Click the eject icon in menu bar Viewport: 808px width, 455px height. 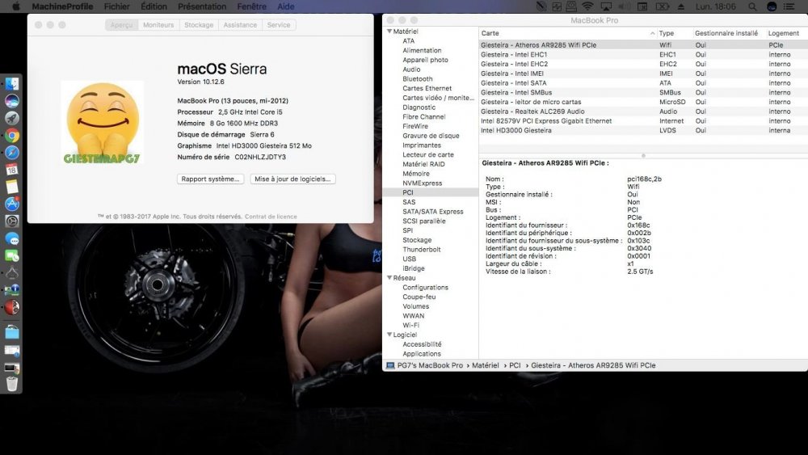680,6
